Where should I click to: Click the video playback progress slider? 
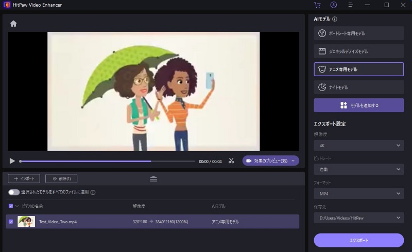[108, 161]
